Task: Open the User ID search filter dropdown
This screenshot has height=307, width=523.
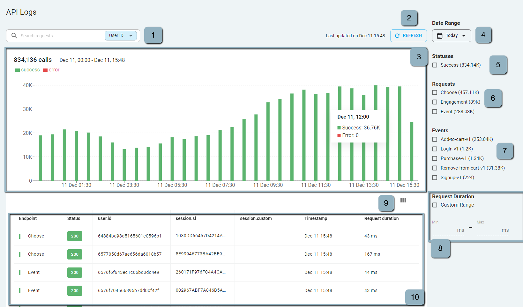Action: (x=121, y=36)
